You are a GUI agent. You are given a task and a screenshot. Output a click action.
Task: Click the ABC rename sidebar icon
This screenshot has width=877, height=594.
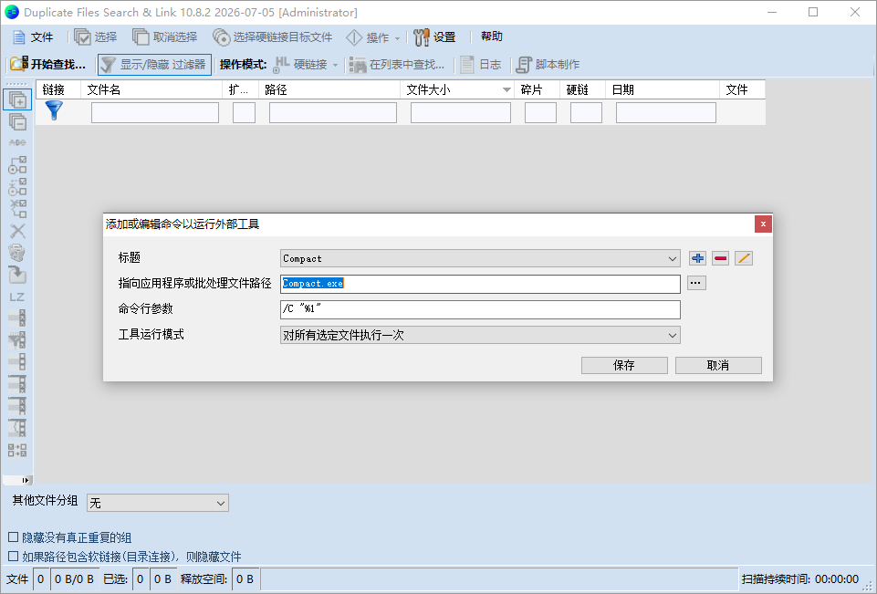[x=17, y=142]
